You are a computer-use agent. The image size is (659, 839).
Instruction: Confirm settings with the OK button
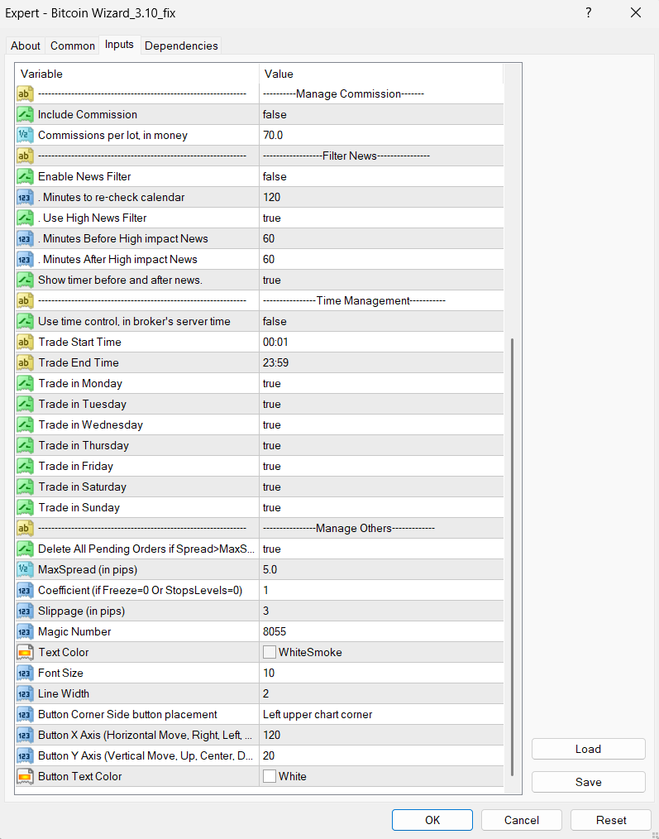(x=432, y=820)
